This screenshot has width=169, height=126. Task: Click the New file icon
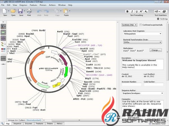(5, 11)
